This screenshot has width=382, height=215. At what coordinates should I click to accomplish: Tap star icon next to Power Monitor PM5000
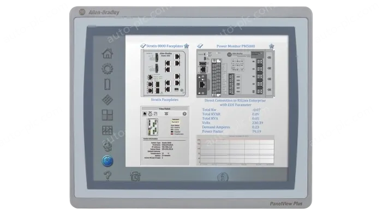pyautogui.click(x=271, y=46)
